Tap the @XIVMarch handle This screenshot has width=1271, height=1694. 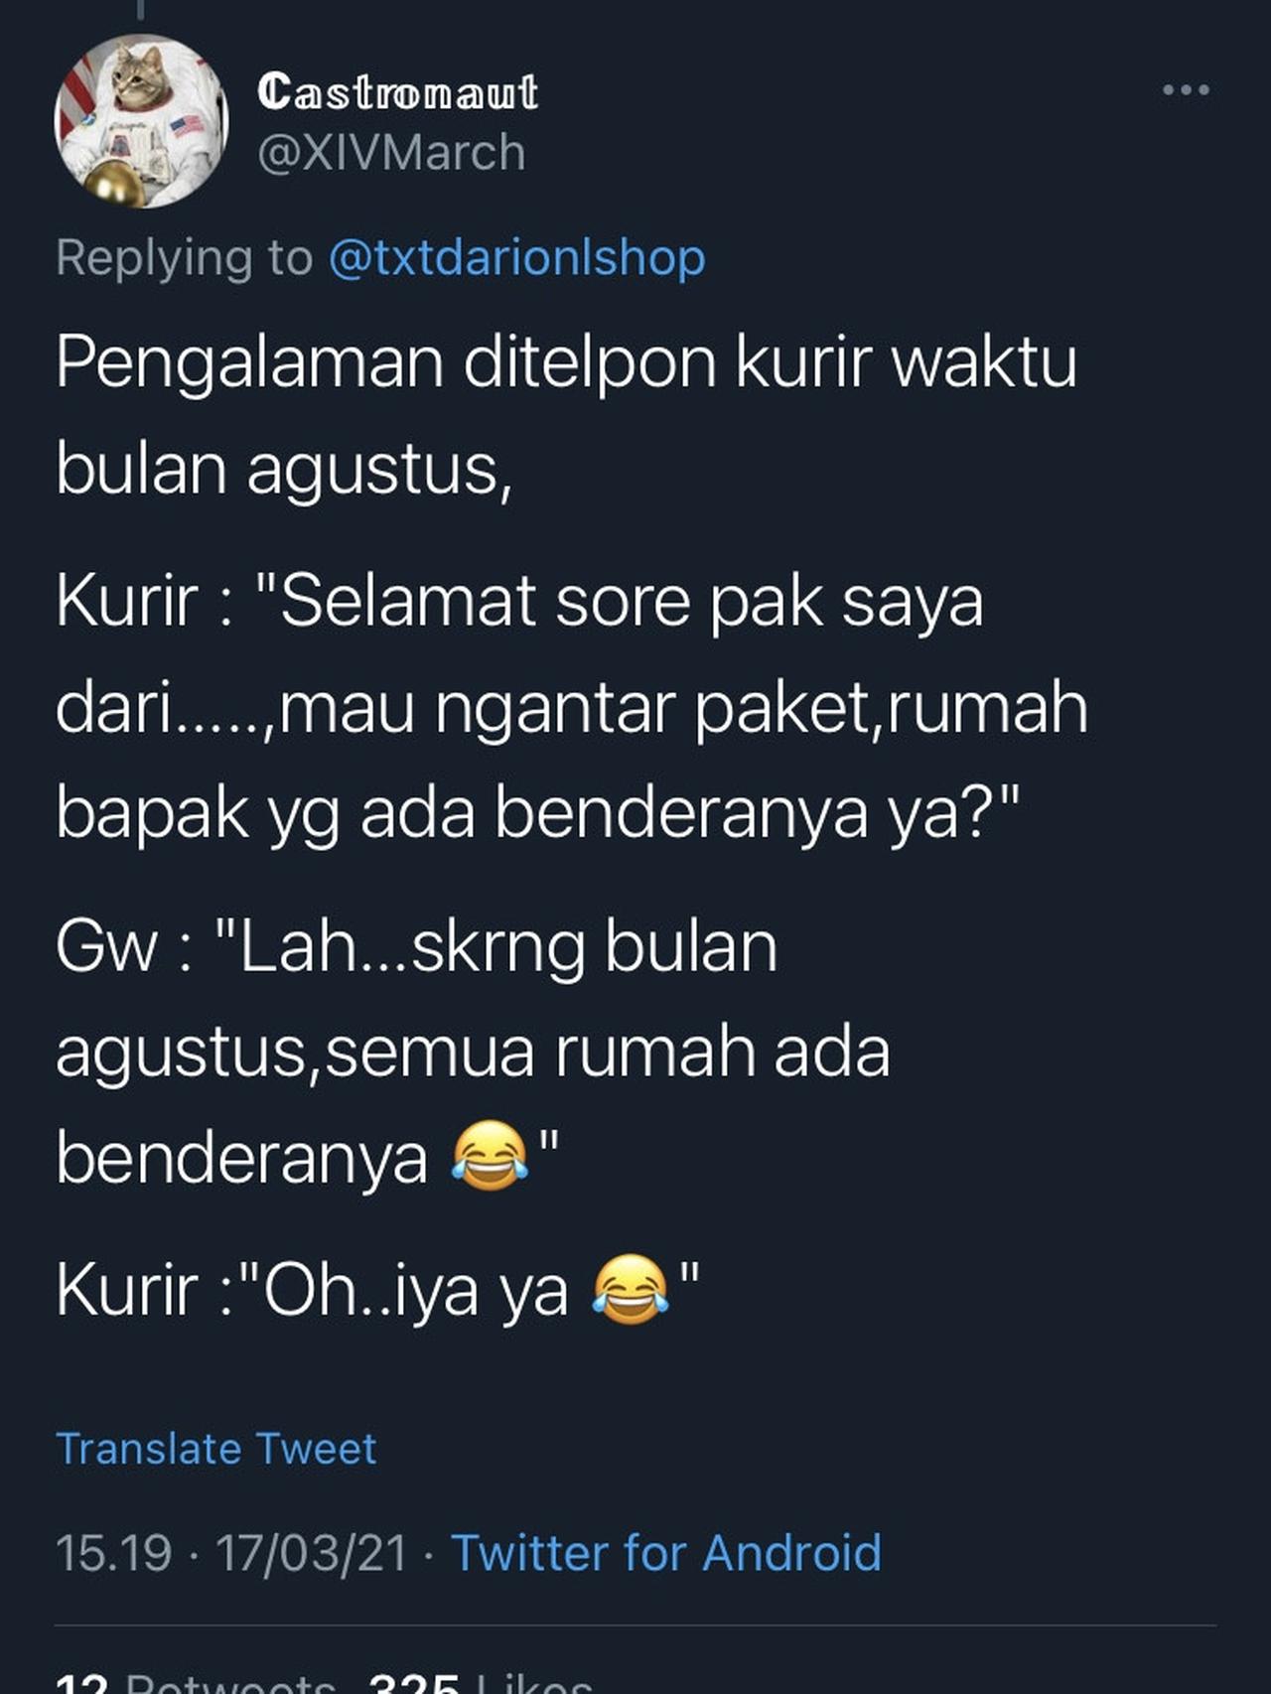pyautogui.click(x=391, y=152)
